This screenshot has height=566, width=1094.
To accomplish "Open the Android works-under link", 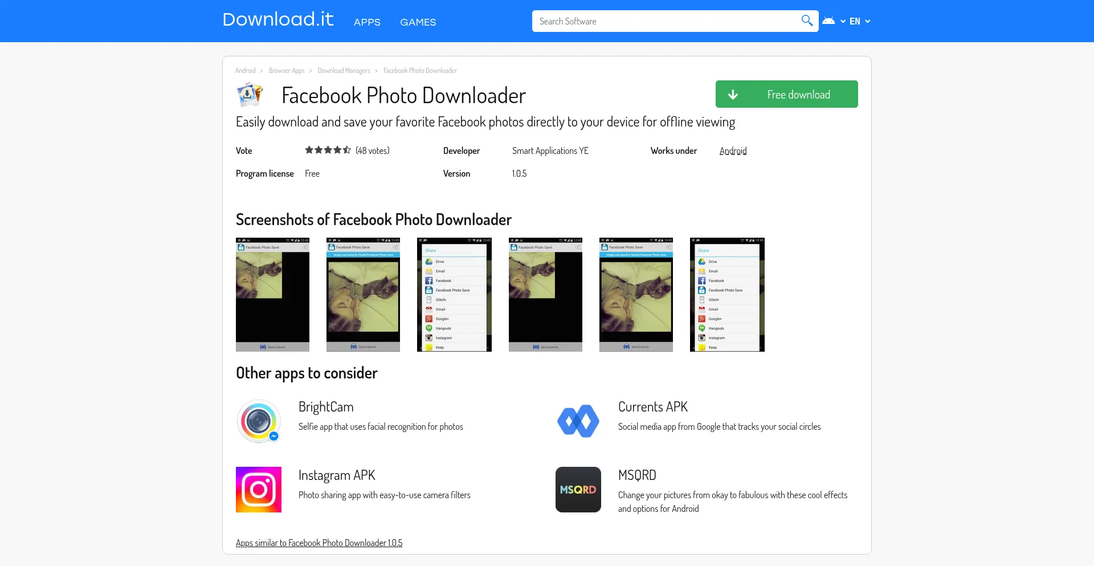I will [733, 151].
